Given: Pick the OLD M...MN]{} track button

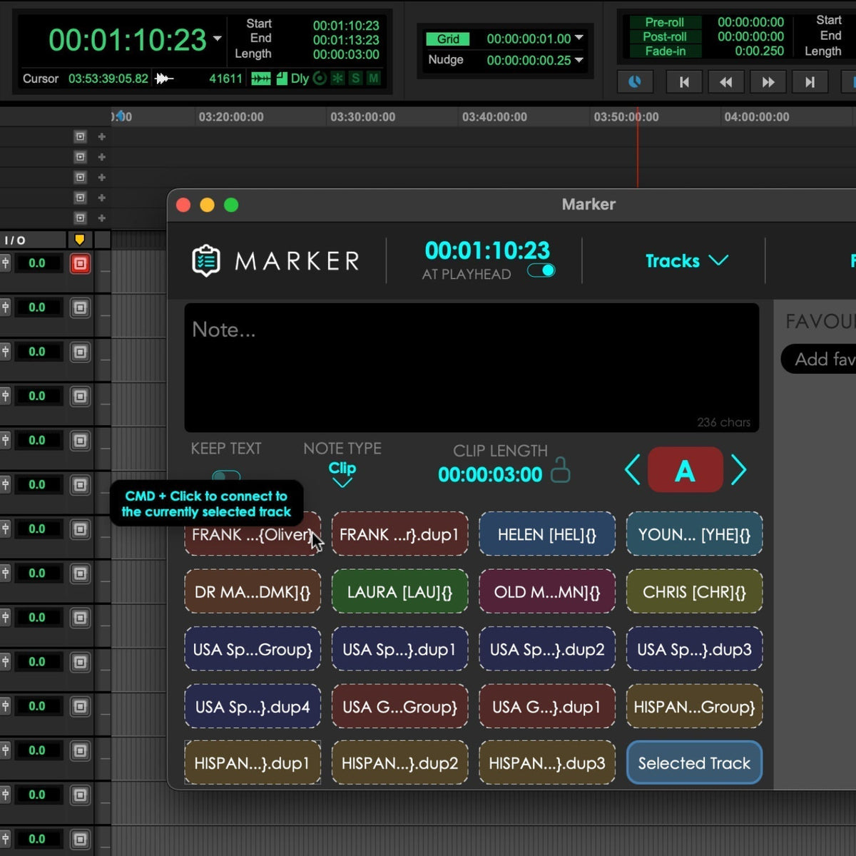Looking at the screenshot, I should (x=547, y=592).
